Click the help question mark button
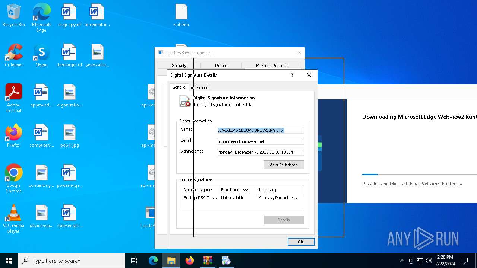 pyautogui.click(x=292, y=75)
